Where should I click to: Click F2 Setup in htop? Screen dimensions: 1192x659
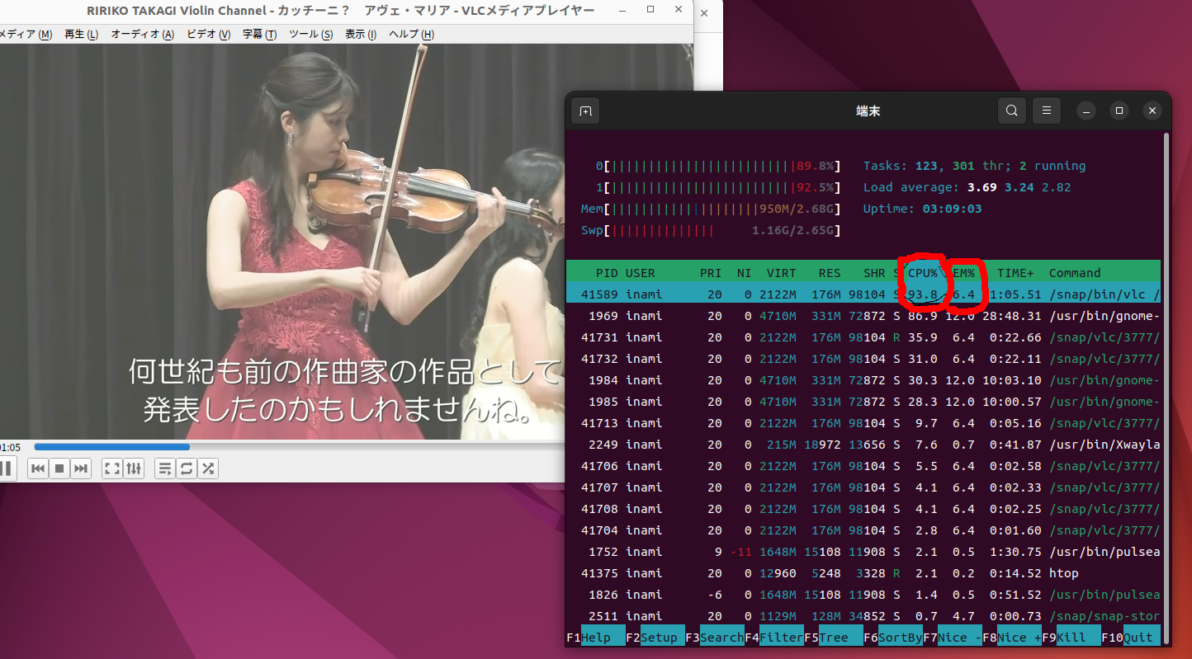pos(655,638)
